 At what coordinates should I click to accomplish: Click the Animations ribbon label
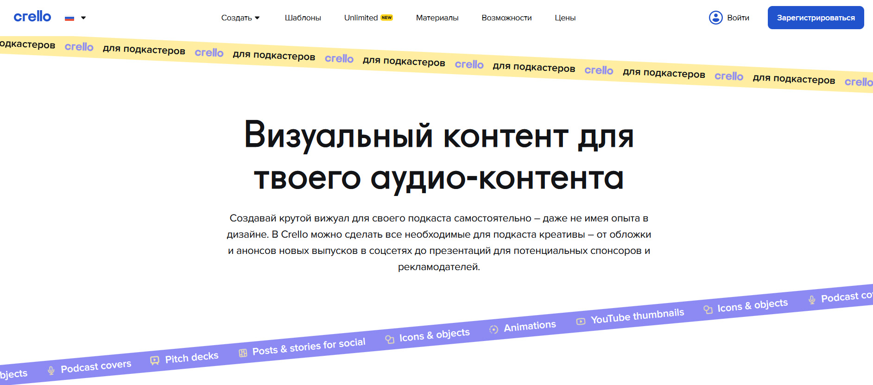click(x=530, y=326)
